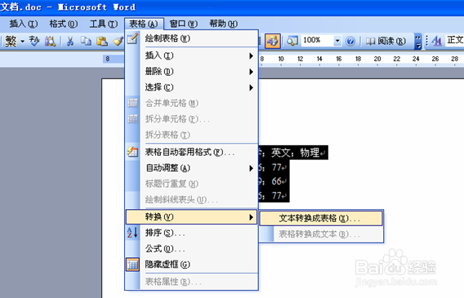Image resolution: width=464 pixels, height=298 pixels.
Task: Click the highlighted 转换(V) menu item
Action: [191, 217]
